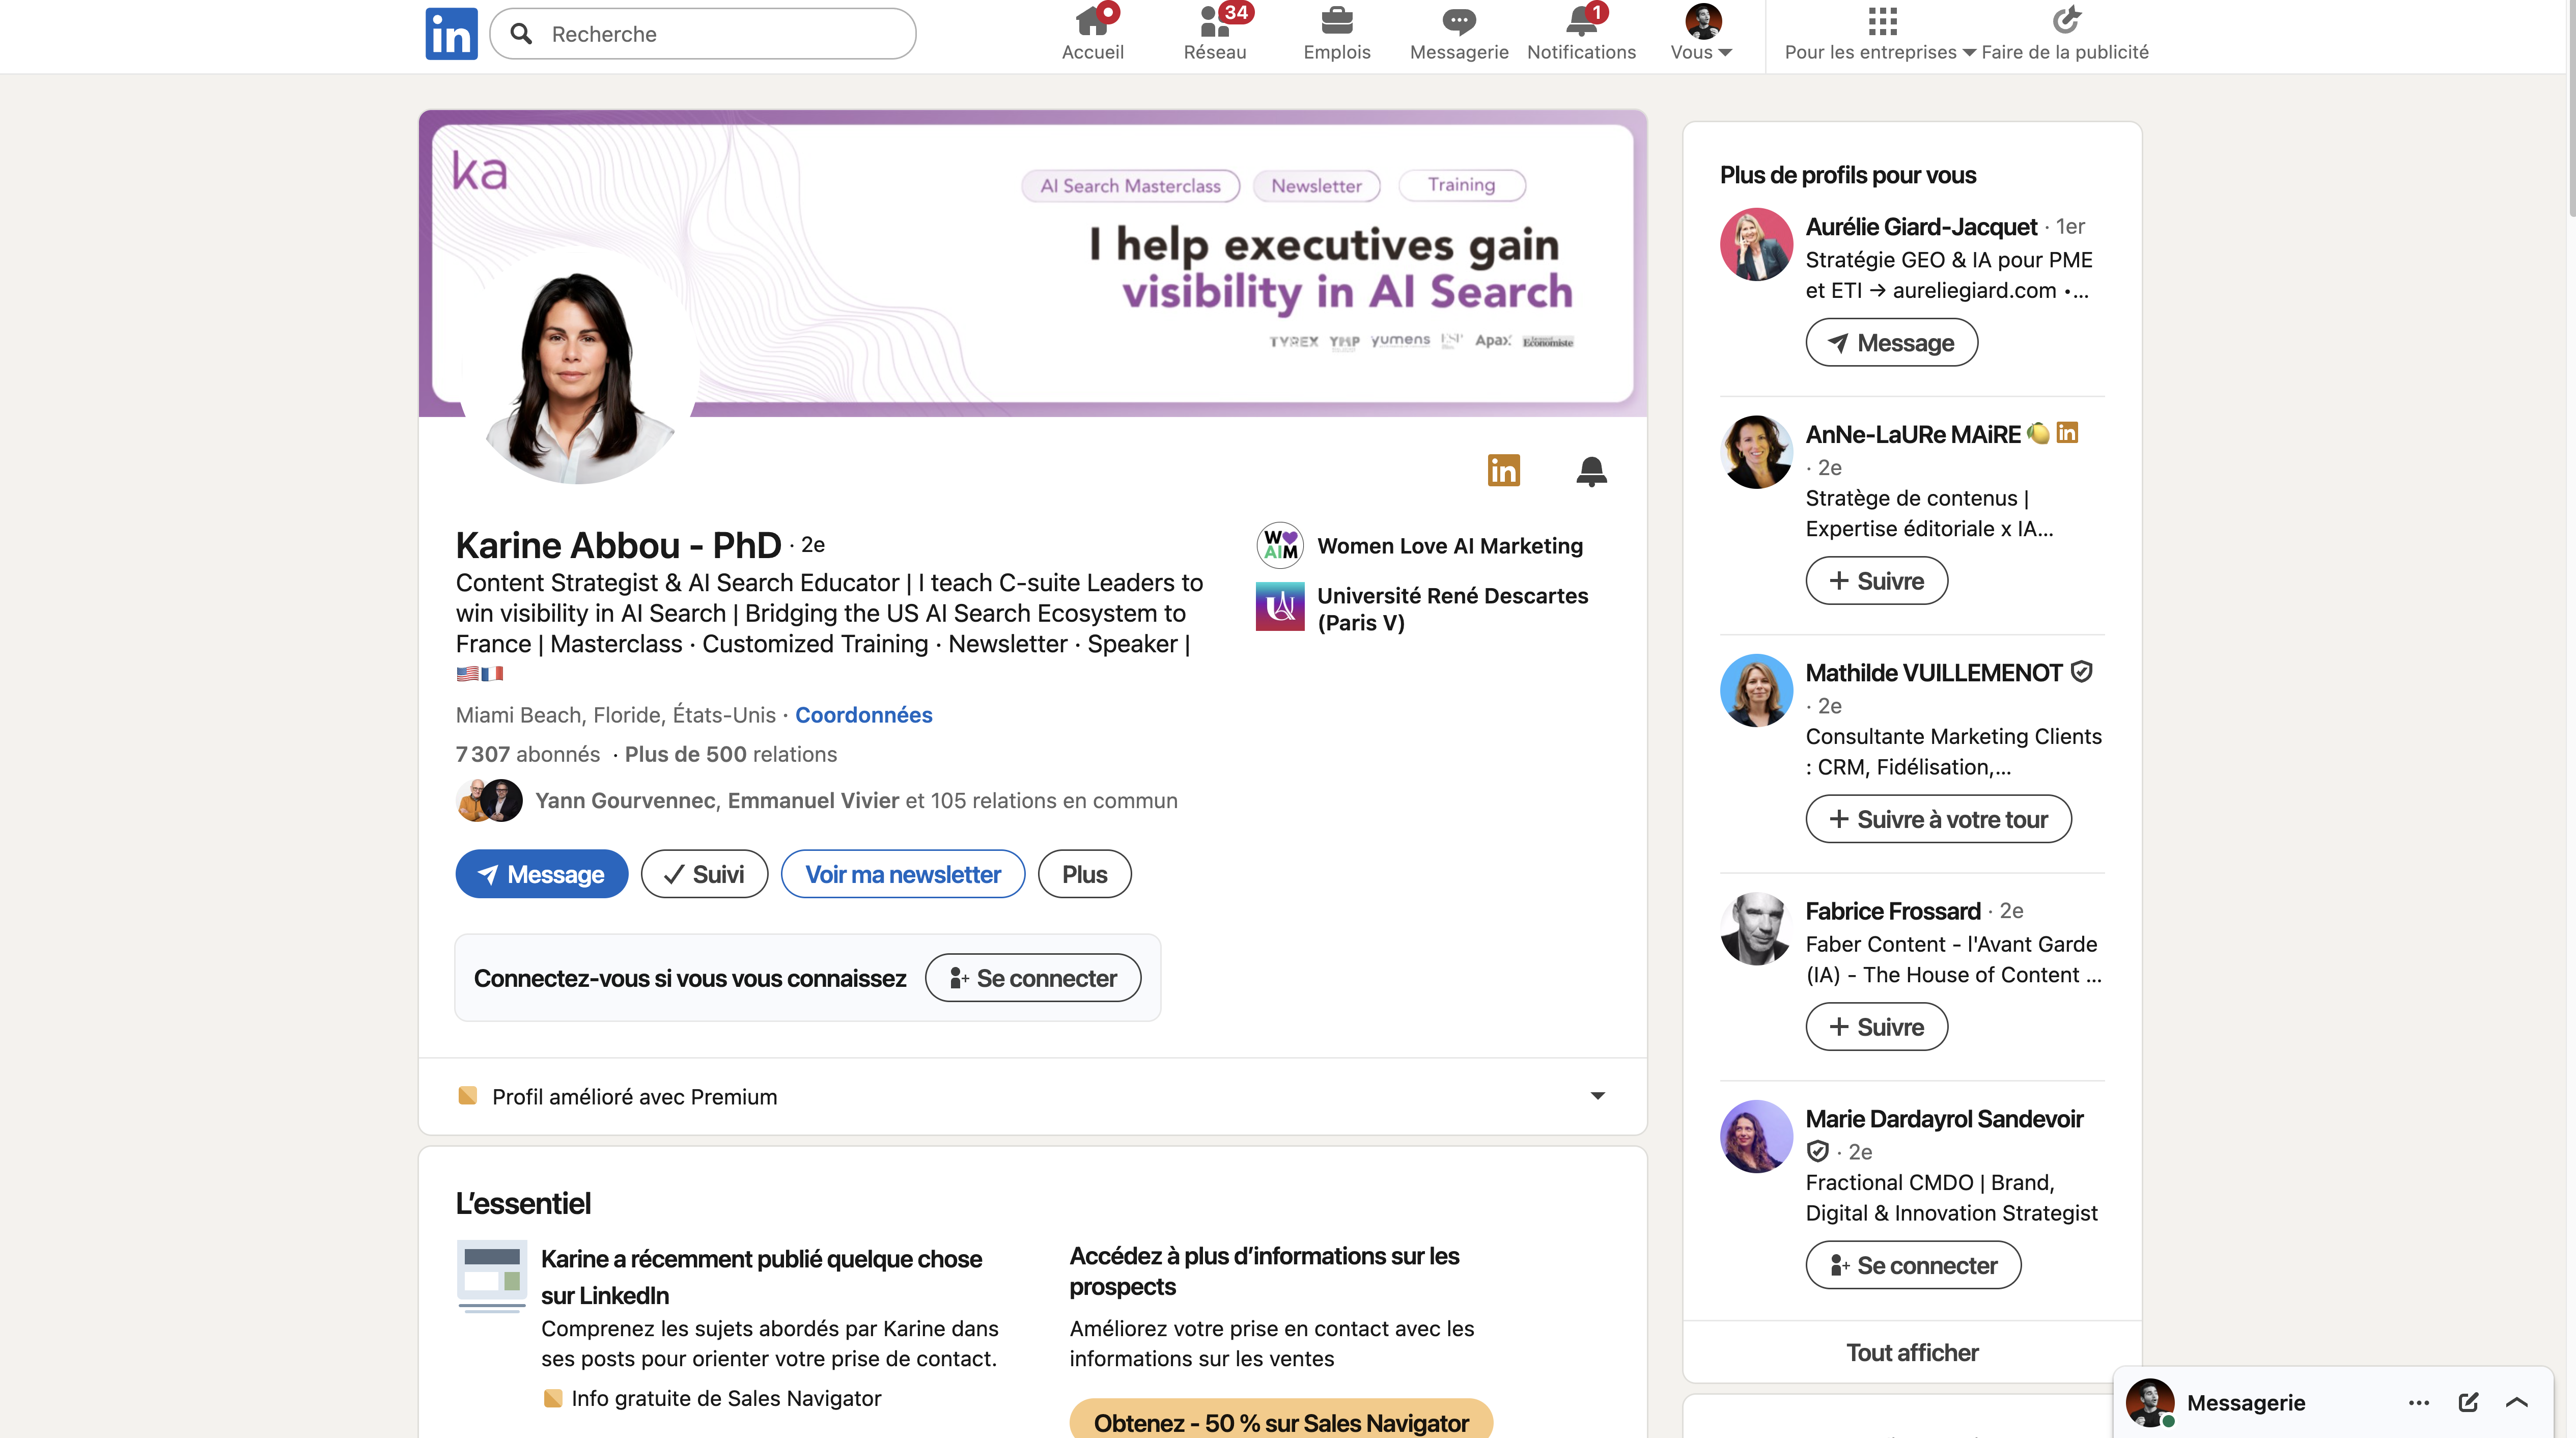Click the Karine Abbou - PhD name
This screenshot has height=1438, width=2576.
(x=618, y=545)
